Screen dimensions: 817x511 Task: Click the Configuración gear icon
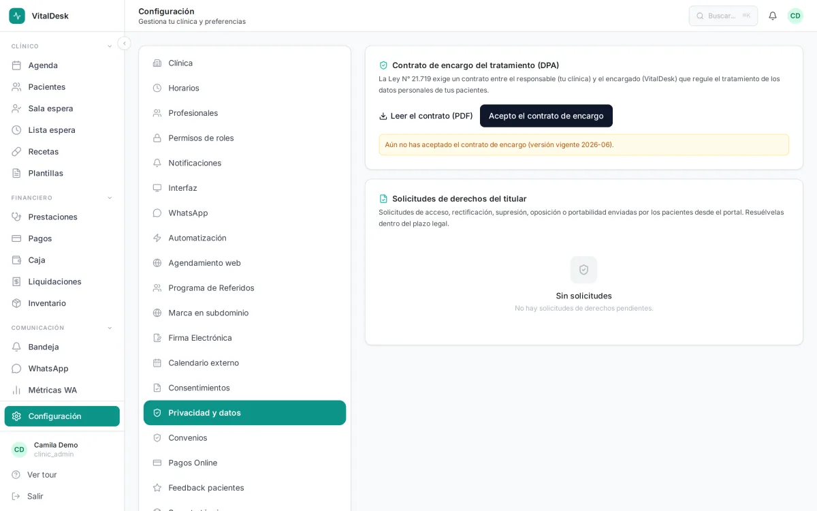[16, 416]
